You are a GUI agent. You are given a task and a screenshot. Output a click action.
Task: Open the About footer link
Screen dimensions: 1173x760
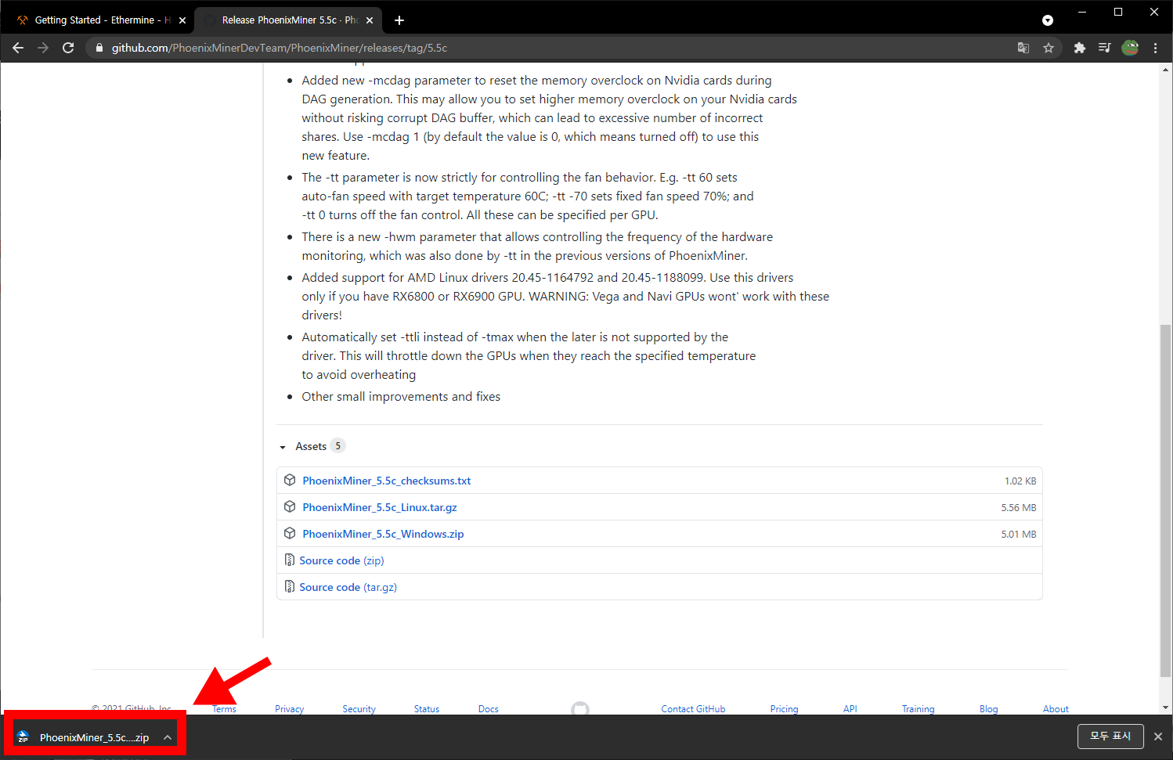point(1056,709)
